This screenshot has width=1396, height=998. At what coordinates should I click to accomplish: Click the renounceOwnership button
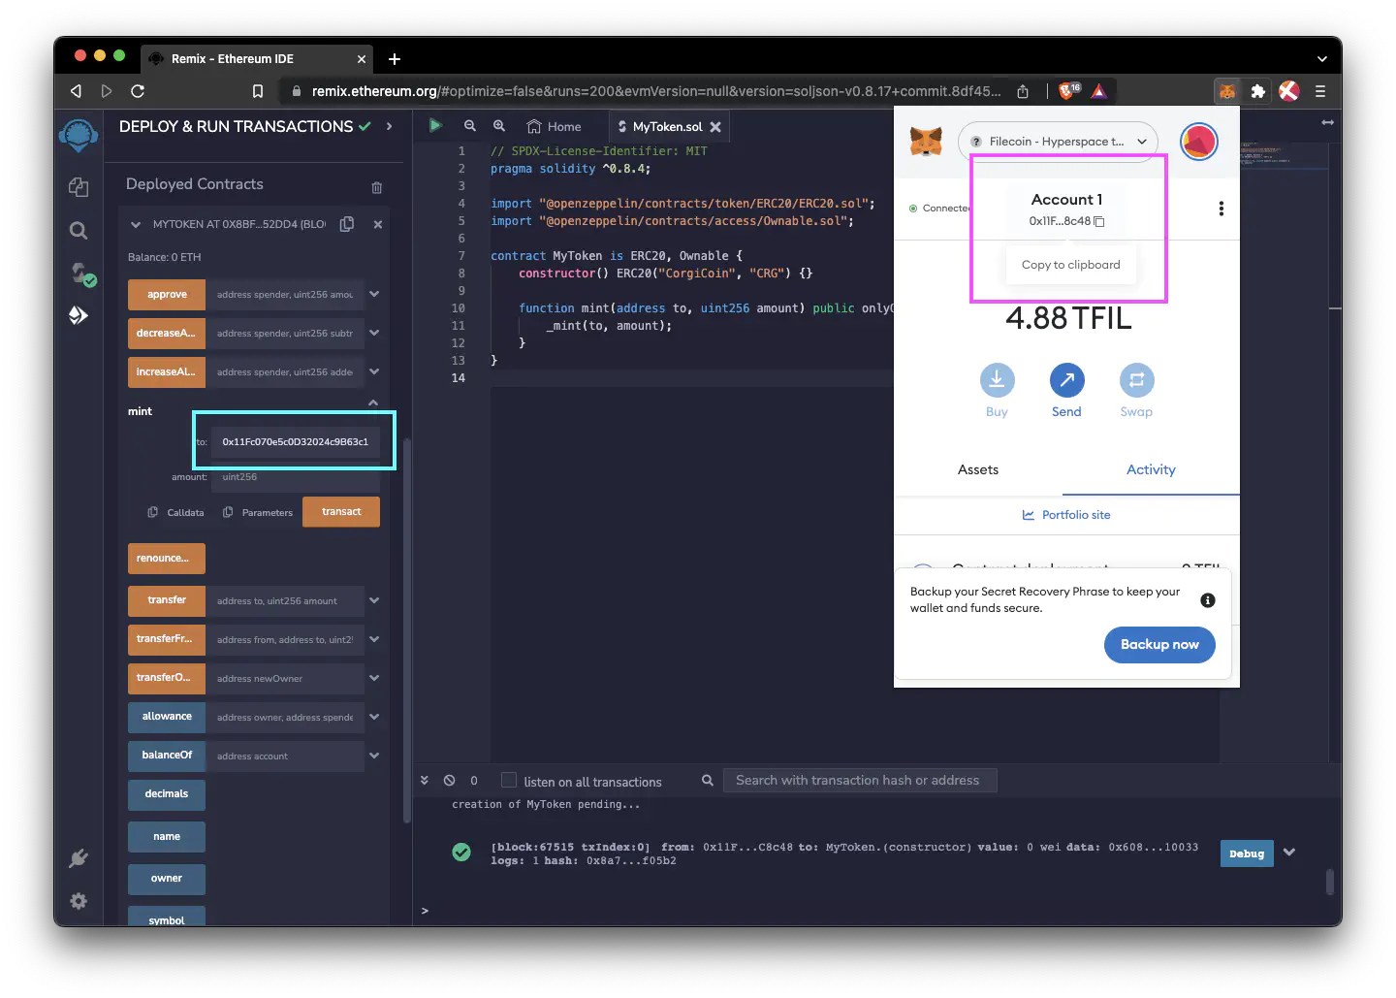[167, 559]
